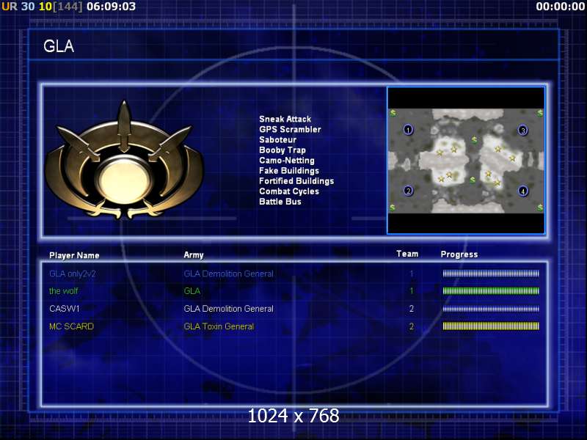The image size is (587, 440).
Task: Click the Team column header
Action: 407,254
